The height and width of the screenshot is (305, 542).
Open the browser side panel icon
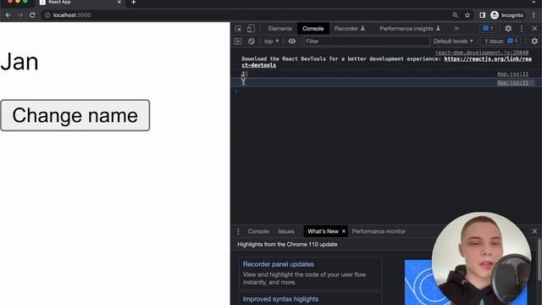[x=482, y=15]
